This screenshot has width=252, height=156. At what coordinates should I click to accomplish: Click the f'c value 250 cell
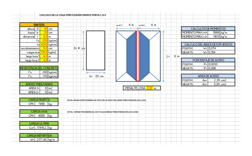[x=44, y=41]
